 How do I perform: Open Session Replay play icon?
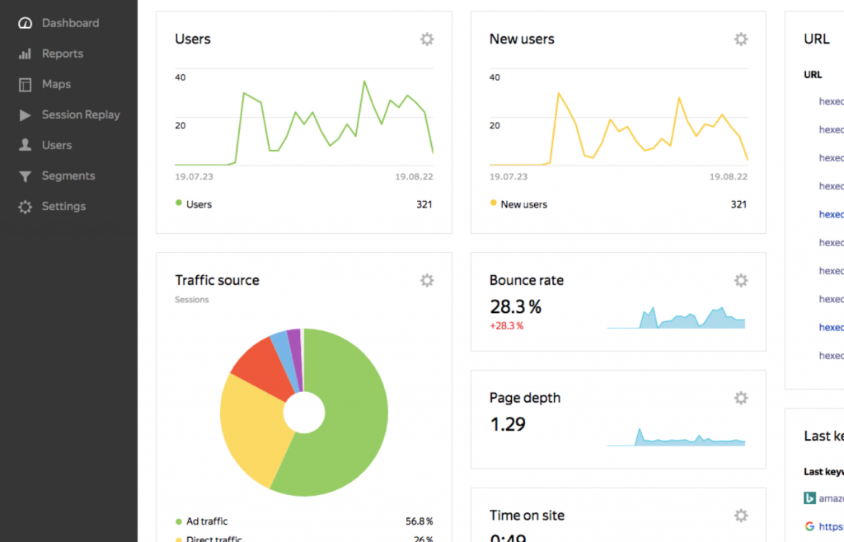point(26,115)
